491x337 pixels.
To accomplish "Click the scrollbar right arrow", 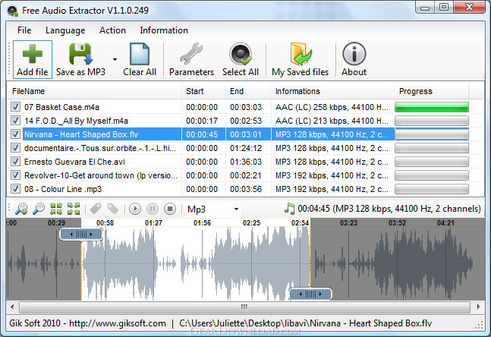I will click(x=478, y=307).
